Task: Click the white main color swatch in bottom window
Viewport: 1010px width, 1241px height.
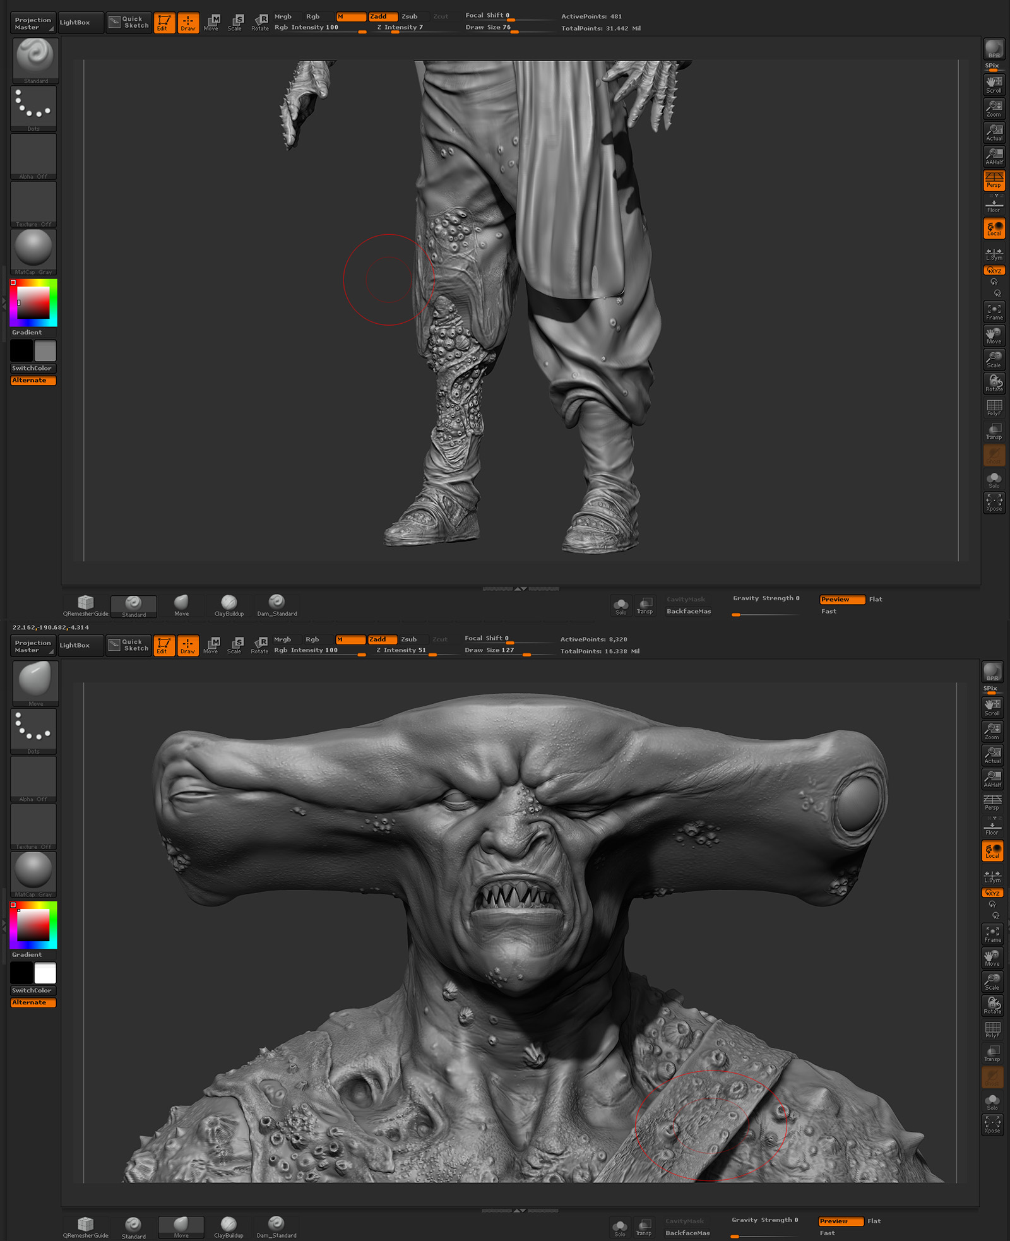Action: pos(45,973)
